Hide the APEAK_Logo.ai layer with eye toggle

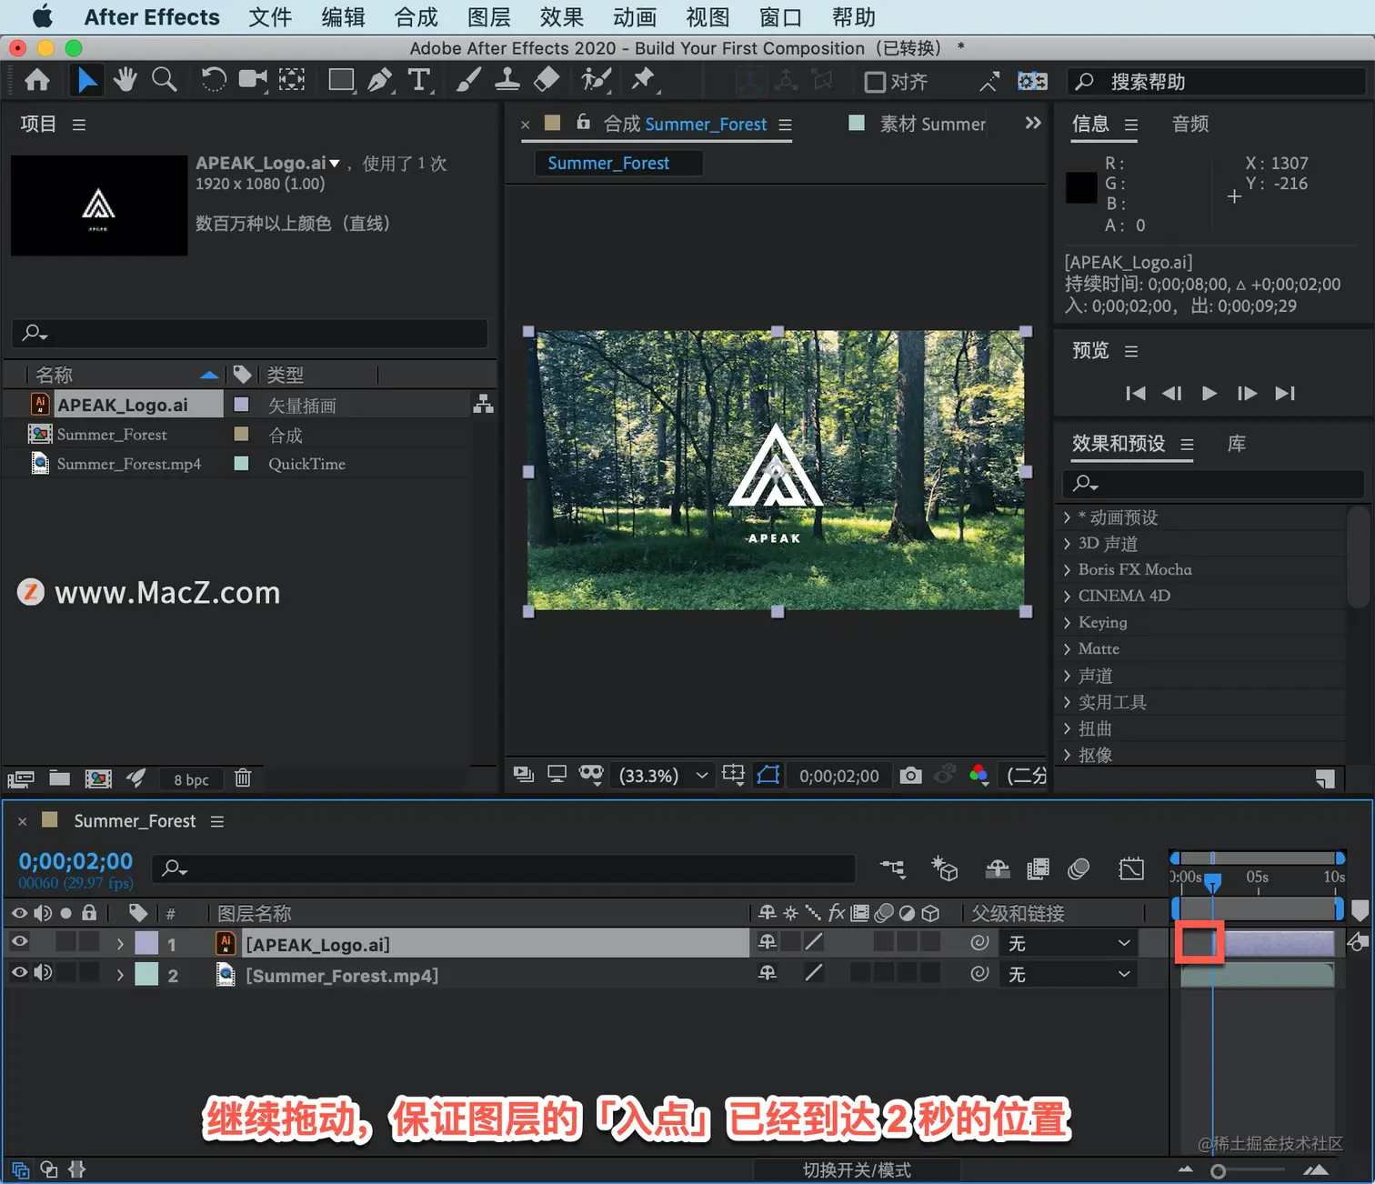tap(19, 942)
